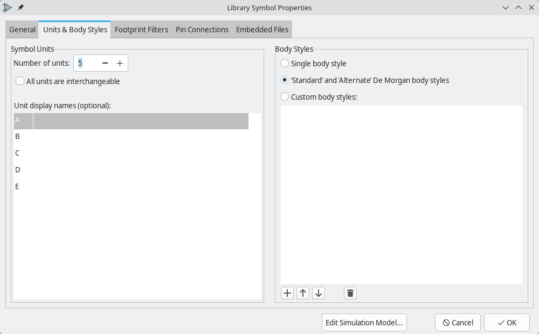Click the move body style up arrow
Image resolution: width=539 pixels, height=334 pixels.
tap(303, 293)
